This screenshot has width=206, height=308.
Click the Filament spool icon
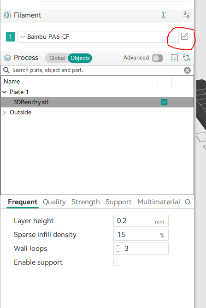point(7,15)
